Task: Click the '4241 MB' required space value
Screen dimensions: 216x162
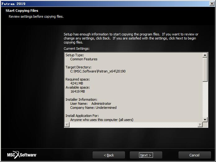Action: coord(77,83)
